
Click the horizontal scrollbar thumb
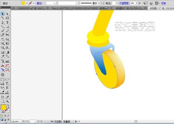[x=136, y=121]
